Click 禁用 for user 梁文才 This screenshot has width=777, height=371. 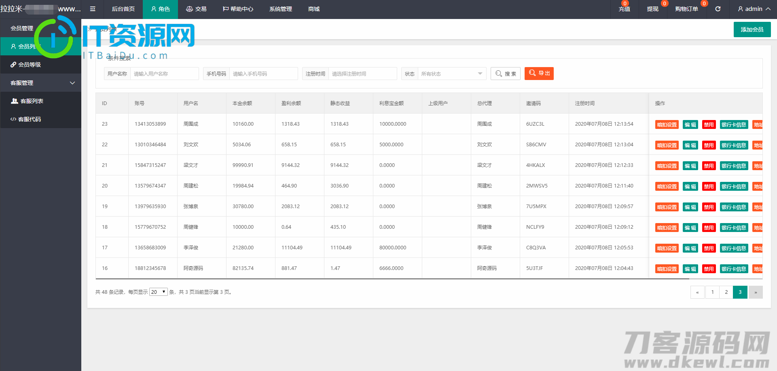tap(709, 166)
